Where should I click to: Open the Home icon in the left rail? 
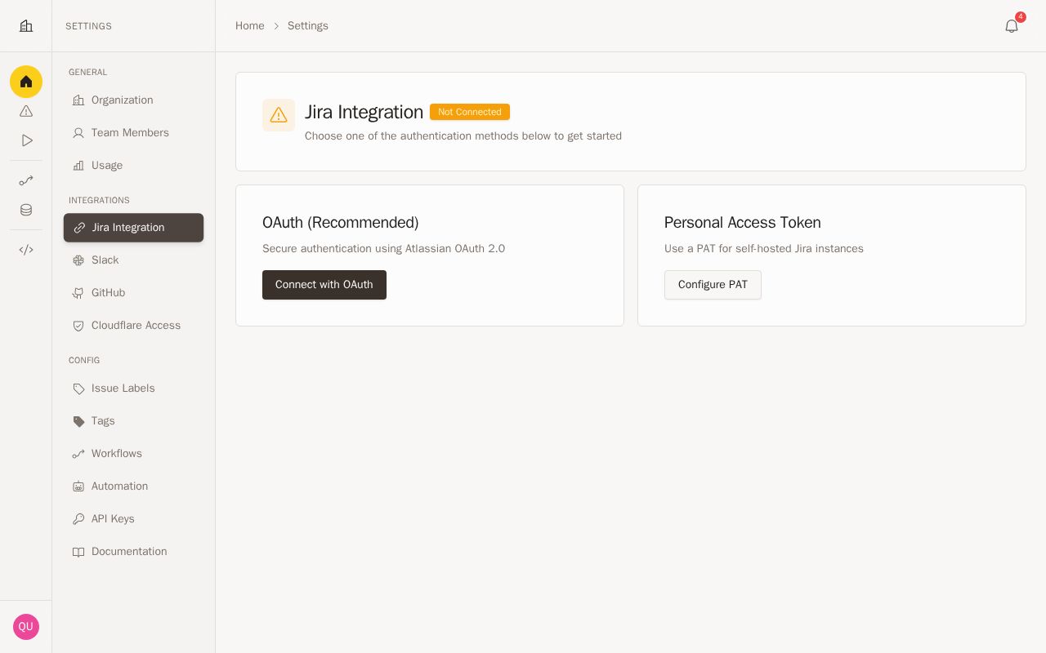[26, 82]
